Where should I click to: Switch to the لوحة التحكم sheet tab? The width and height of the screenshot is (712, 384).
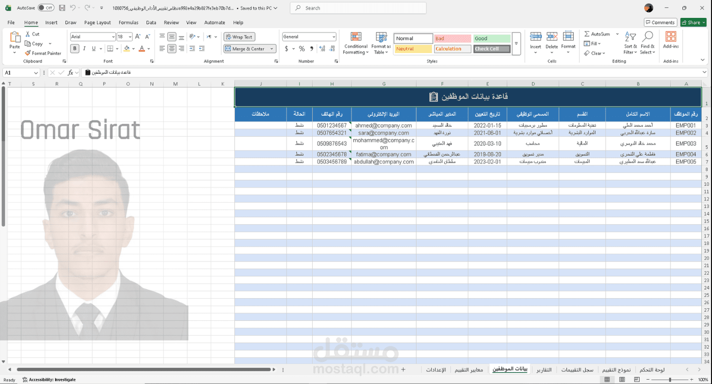click(652, 370)
